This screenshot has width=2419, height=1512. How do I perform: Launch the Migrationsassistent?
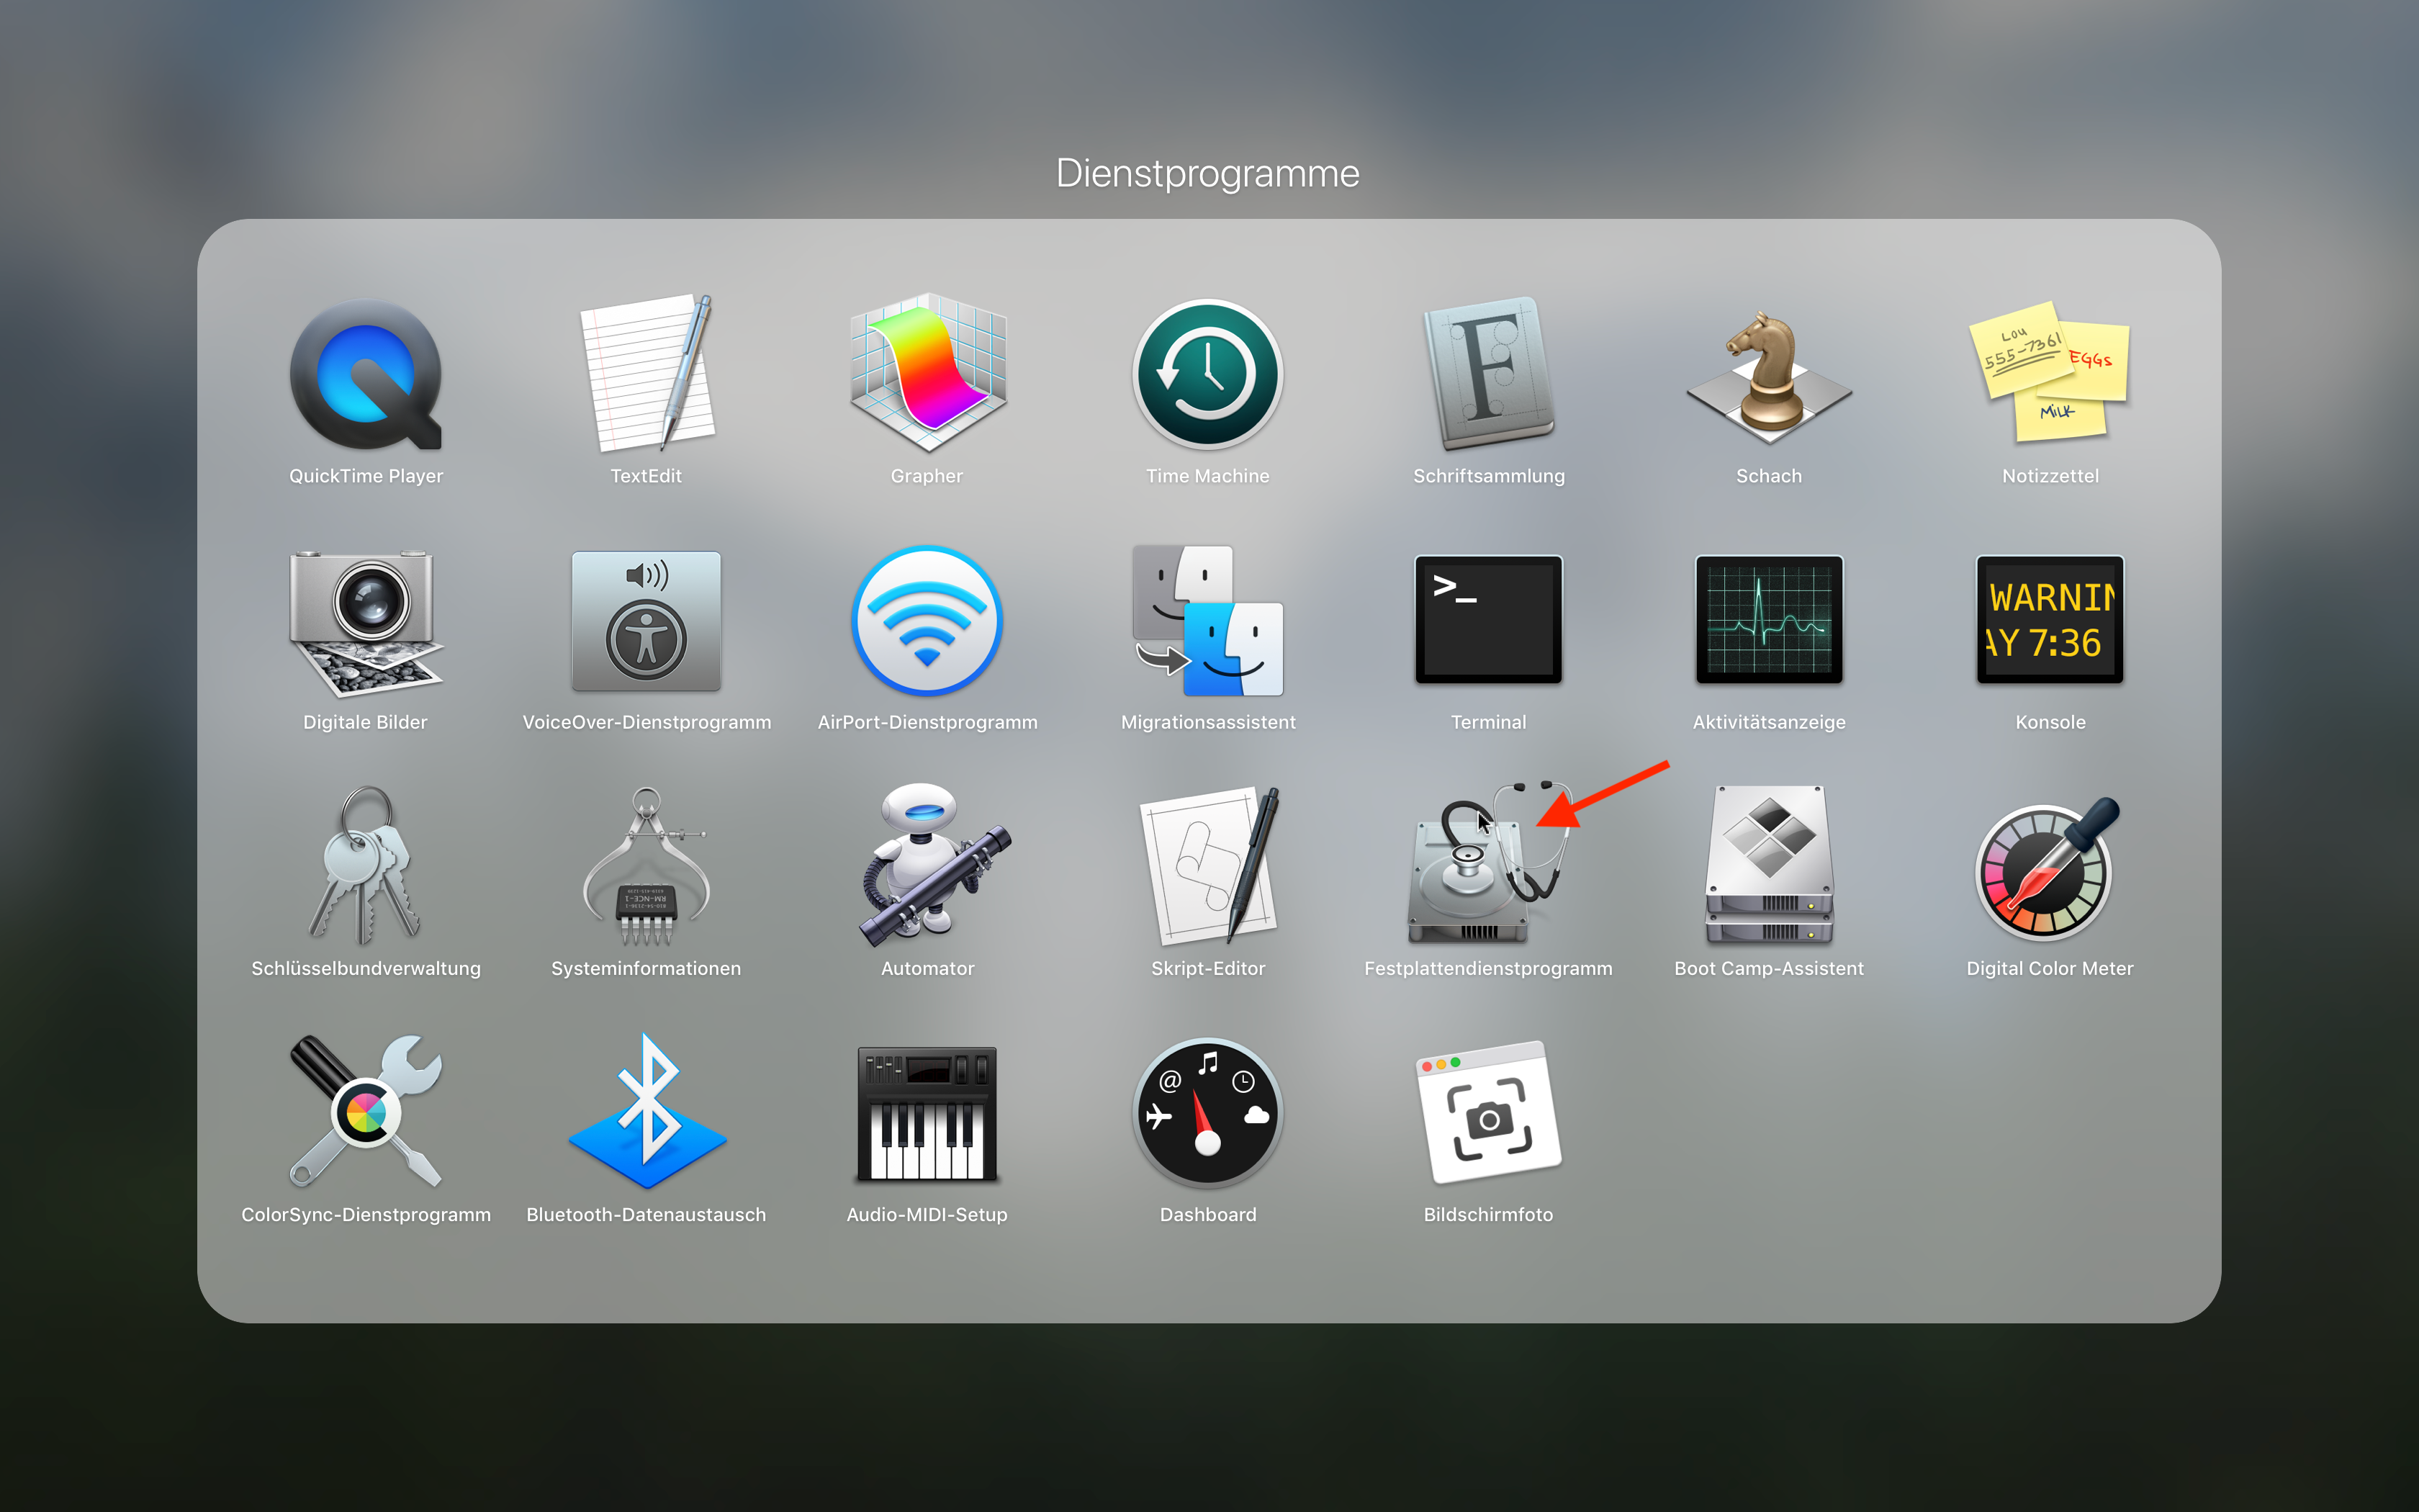coord(1207,620)
